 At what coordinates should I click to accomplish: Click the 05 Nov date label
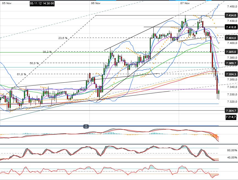[6, 3]
